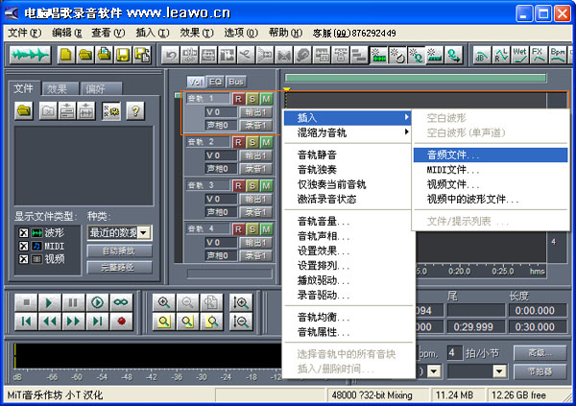This screenshot has width=576, height=406.
Task: Start recording with the red record button
Action: 121,322
